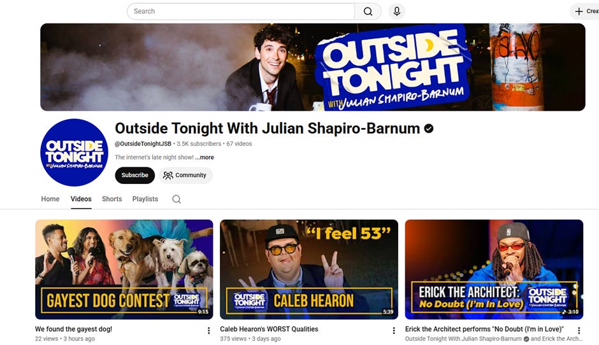Click inside the Search field
This screenshot has width=599, height=345.
click(x=241, y=11)
